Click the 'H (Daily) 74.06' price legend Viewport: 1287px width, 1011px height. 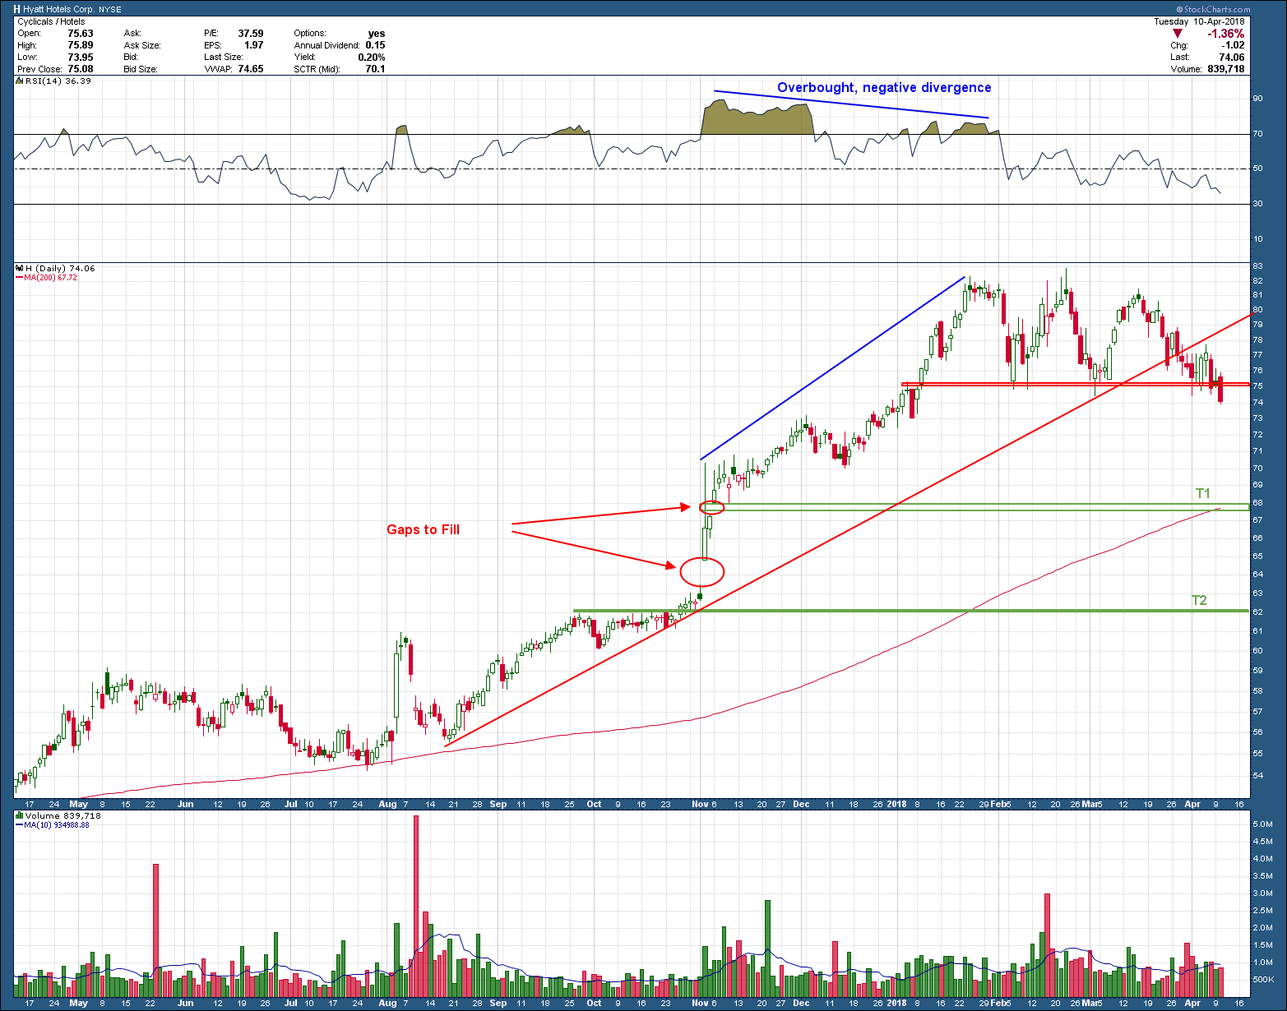click(x=57, y=268)
